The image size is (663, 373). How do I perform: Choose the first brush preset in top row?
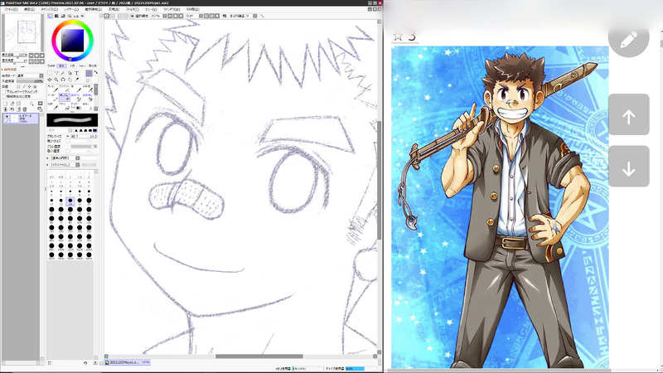pyautogui.click(x=53, y=89)
